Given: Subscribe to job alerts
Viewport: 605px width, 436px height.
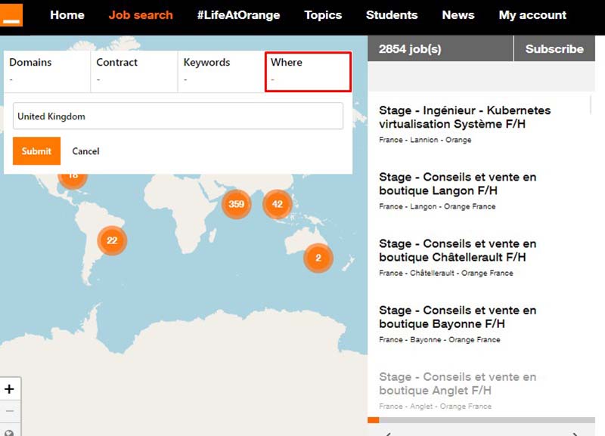Looking at the screenshot, I should [x=554, y=49].
